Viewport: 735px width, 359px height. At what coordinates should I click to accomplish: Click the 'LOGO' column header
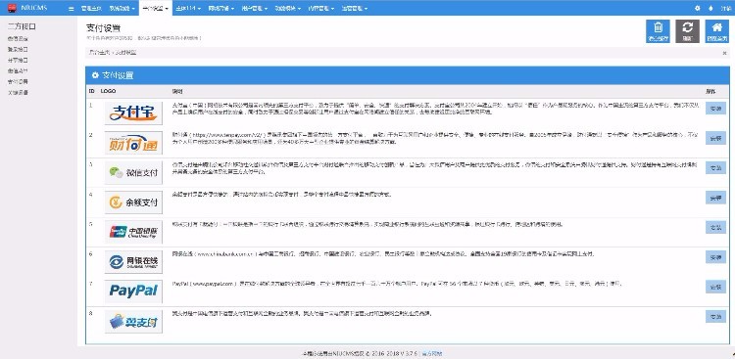[x=108, y=91]
